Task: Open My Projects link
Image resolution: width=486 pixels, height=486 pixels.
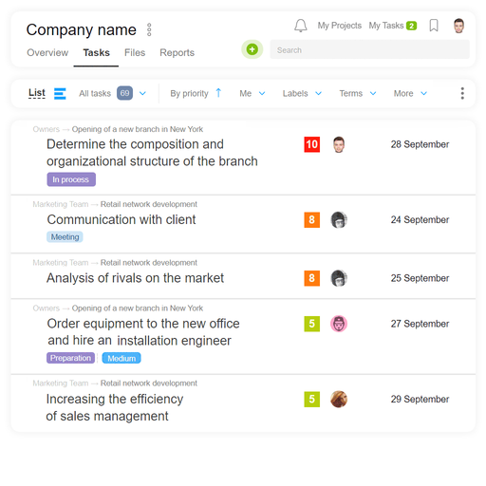Action: [340, 26]
